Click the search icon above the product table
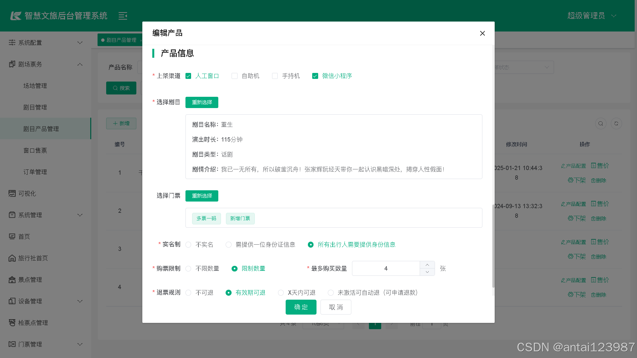This screenshot has width=637, height=358. (601, 123)
